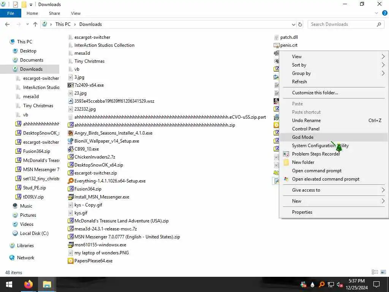This screenshot has height=292, width=389.
Task: Select Documents in the navigation pane
Action: point(32,60)
